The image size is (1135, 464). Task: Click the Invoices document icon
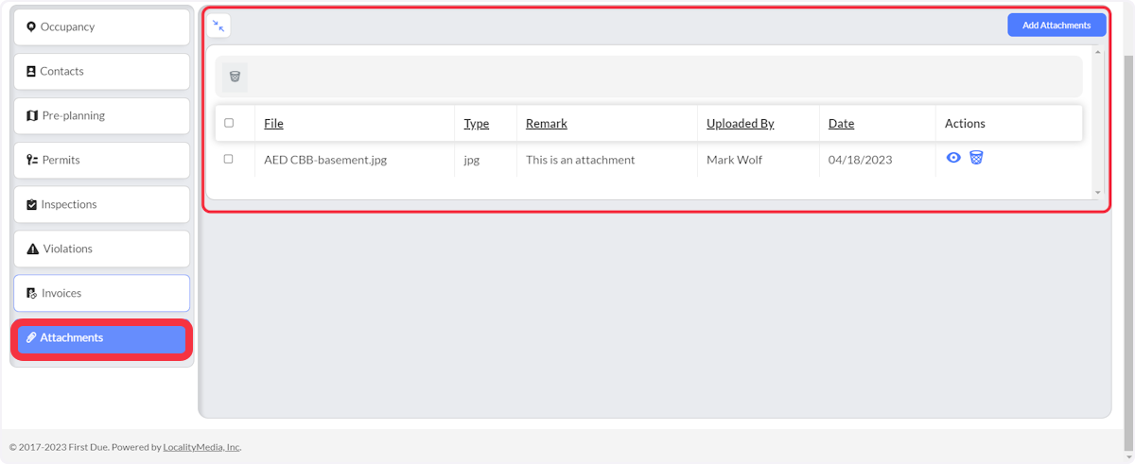[32, 294]
